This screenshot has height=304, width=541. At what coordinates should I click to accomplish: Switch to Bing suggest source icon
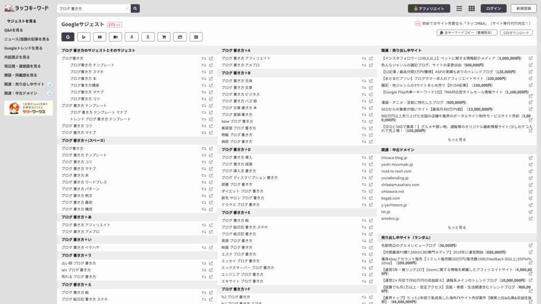coord(84,37)
